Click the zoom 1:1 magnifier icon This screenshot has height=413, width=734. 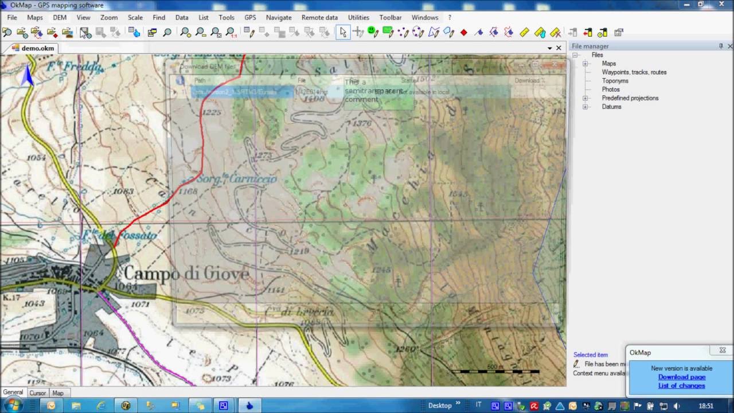coord(231,32)
